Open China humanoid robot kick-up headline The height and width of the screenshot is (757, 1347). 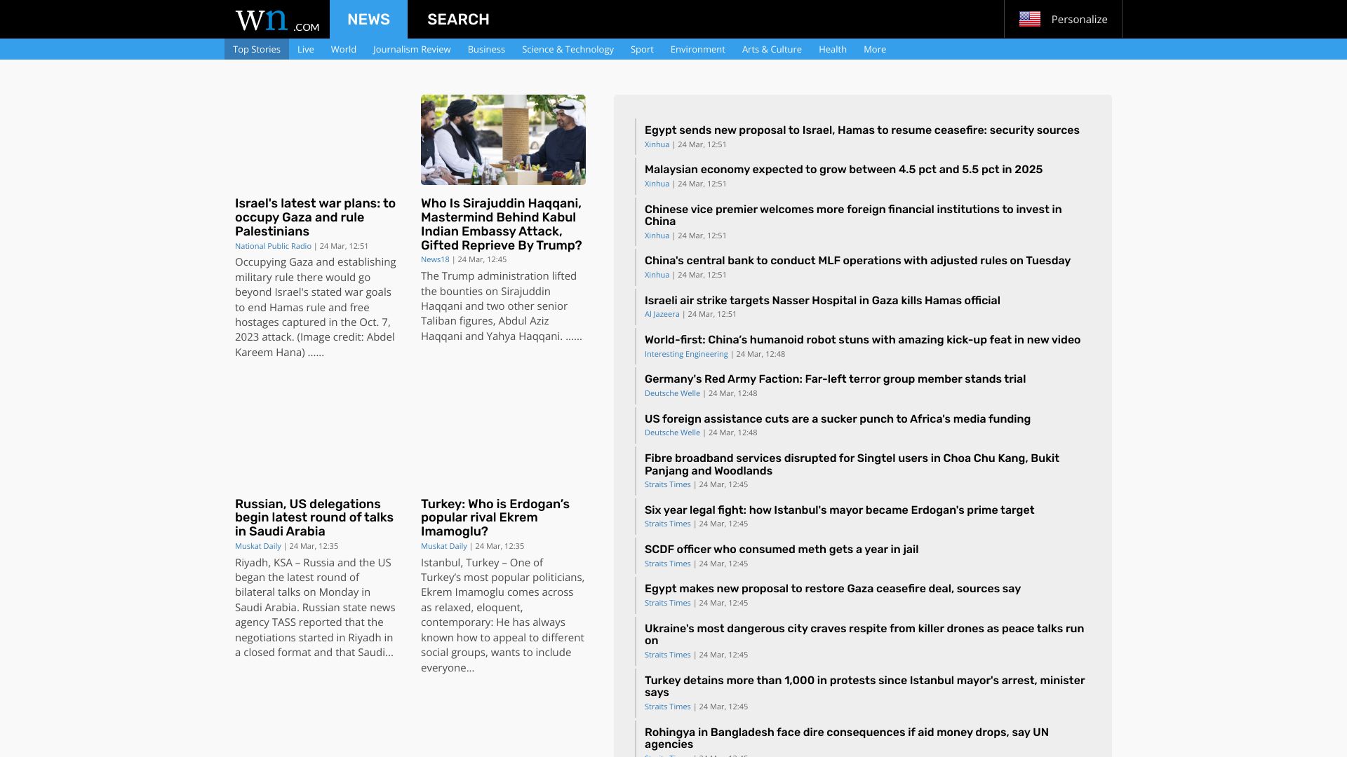tap(862, 340)
